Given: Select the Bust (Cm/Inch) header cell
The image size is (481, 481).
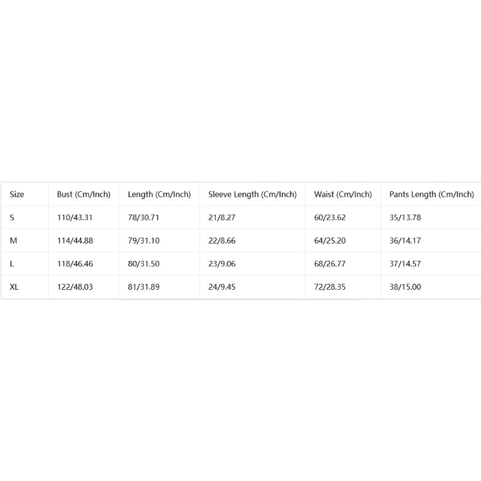Looking at the screenshot, I should [x=84, y=194].
